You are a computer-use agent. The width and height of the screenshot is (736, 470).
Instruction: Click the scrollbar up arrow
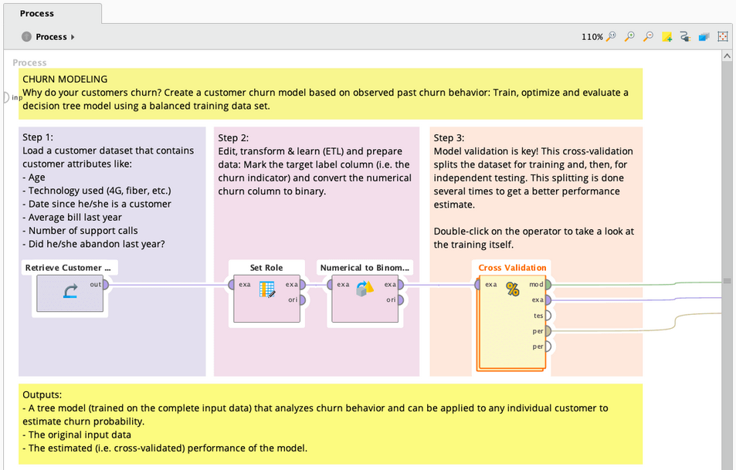pyautogui.click(x=727, y=55)
